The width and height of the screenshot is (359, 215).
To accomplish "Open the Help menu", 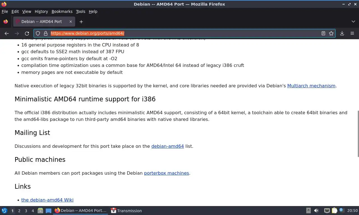I will point(93,11).
